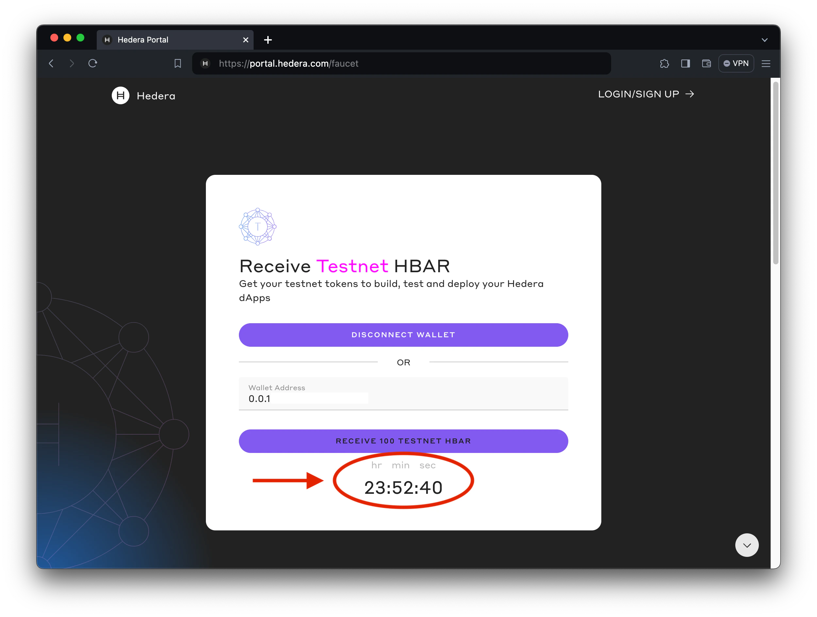Click the Hedera logo in the header
Viewport: 817px width, 617px height.
point(121,96)
